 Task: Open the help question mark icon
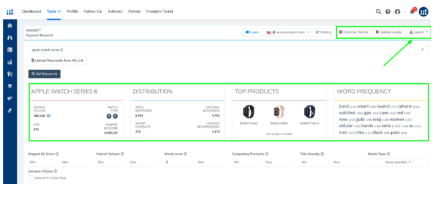(x=388, y=12)
